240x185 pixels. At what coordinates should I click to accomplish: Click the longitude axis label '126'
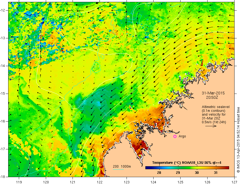tap(207, 182)
